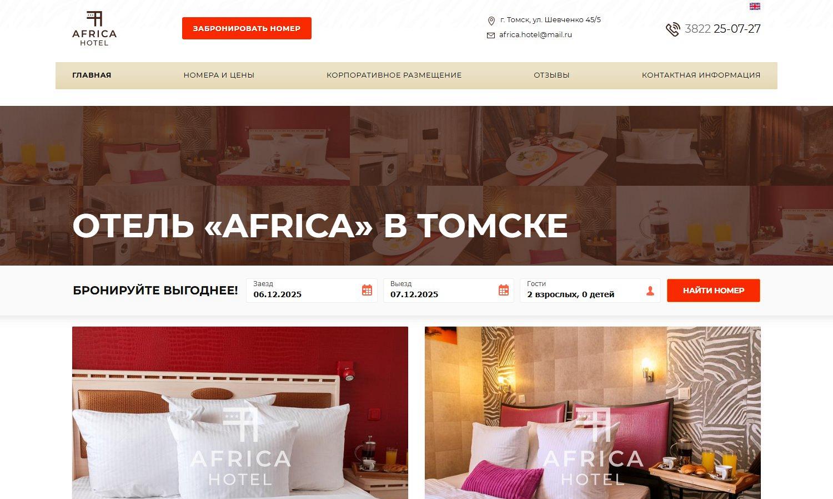Click the Africa Hotel logo

click(94, 28)
